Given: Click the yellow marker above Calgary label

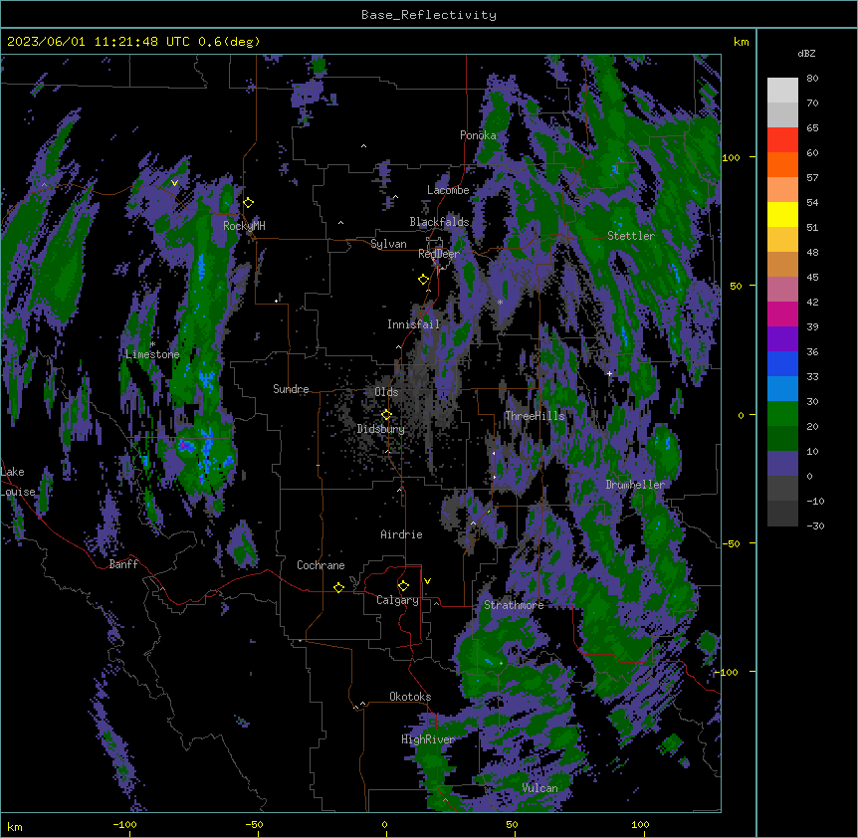Looking at the screenshot, I should (x=403, y=586).
